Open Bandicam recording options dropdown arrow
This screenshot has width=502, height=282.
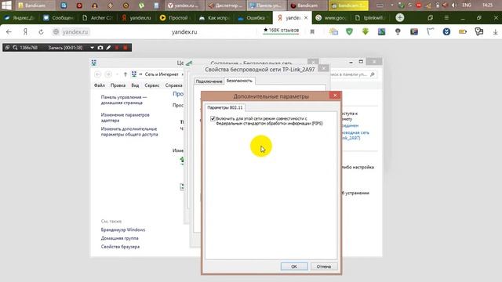point(92,48)
